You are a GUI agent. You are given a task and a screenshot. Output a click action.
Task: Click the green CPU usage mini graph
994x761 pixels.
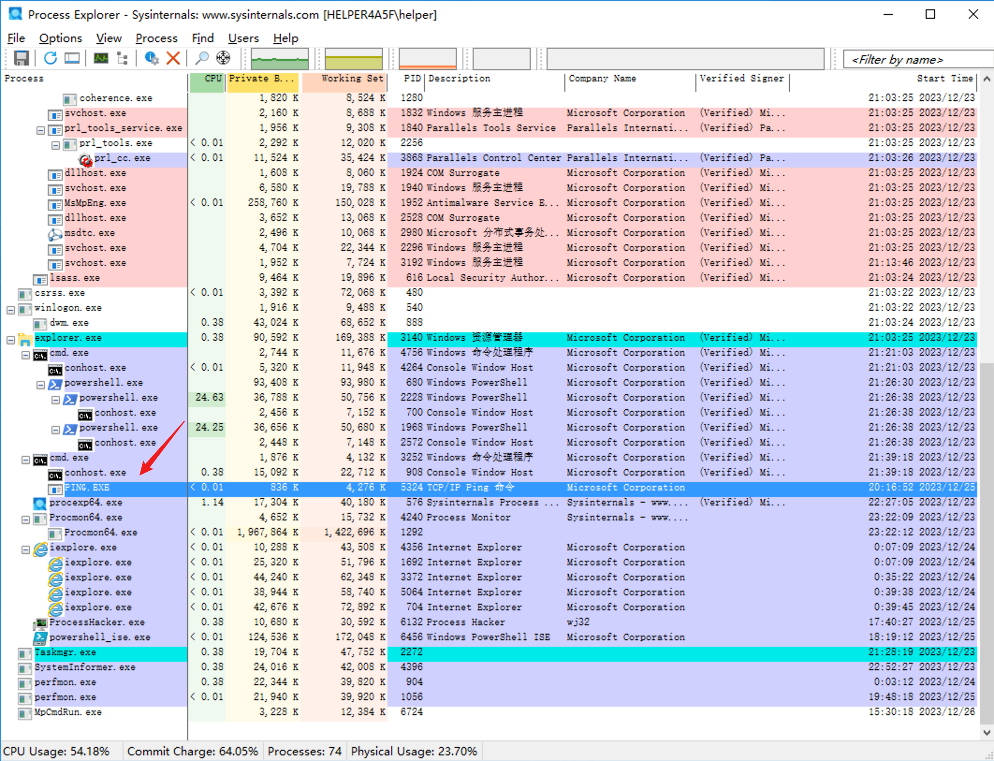[280, 59]
